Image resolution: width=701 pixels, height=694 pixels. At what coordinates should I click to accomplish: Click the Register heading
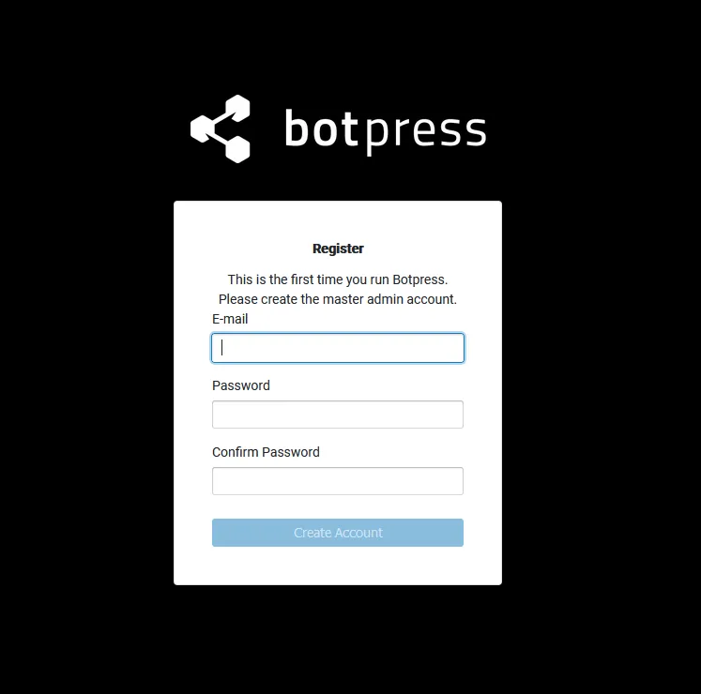click(x=338, y=249)
